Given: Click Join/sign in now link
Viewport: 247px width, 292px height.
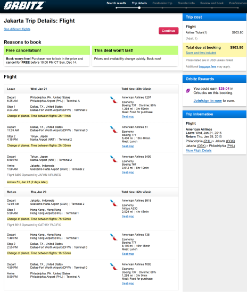Looking at the screenshot, I should coord(208,101).
